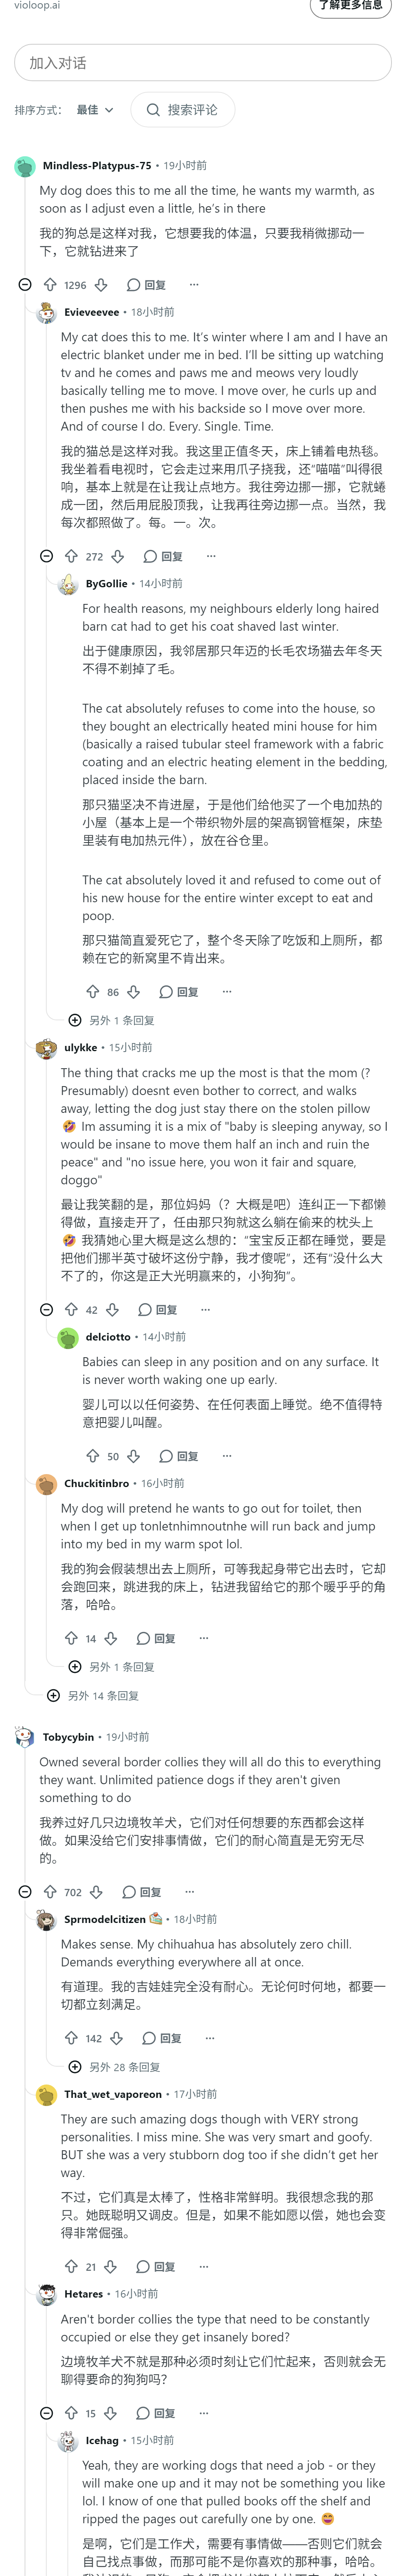Open the sort order dropdown 最佳

[96, 110]
